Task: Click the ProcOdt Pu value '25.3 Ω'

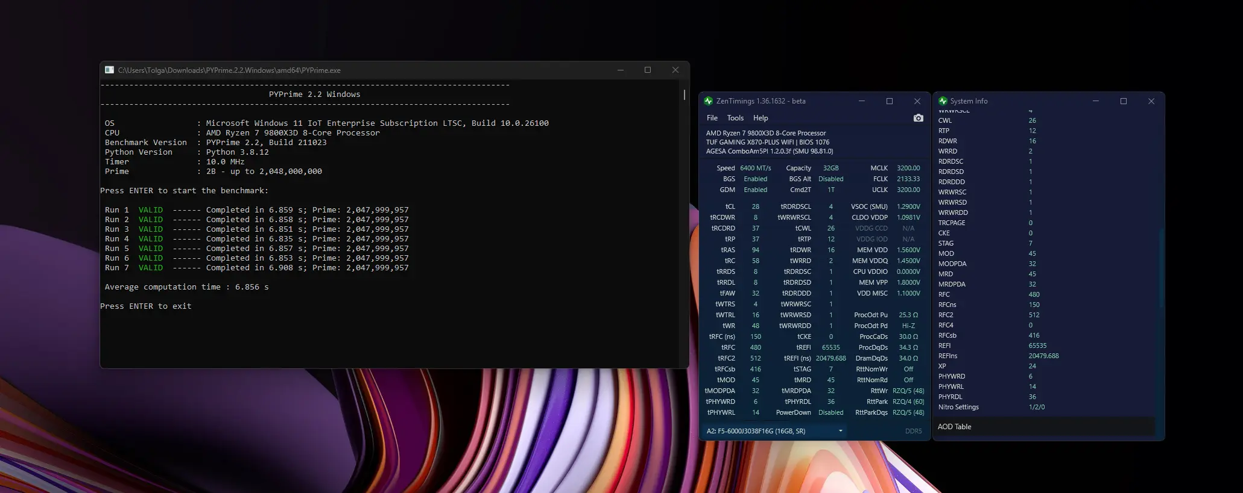Action: click(x=908, y=315)
